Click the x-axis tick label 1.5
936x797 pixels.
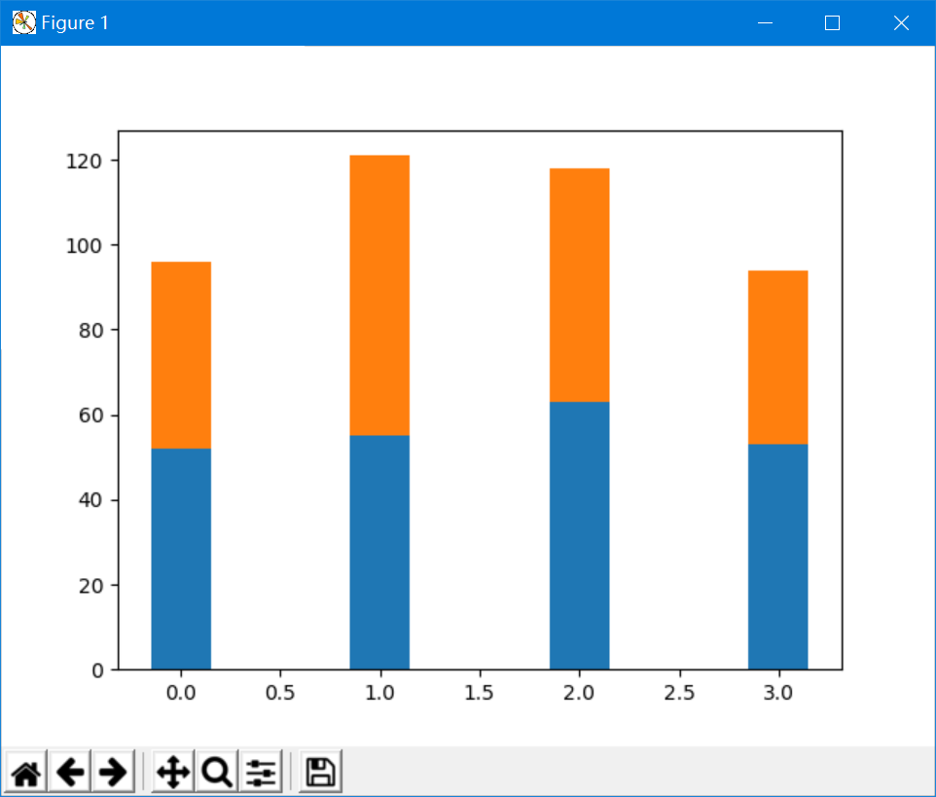coord(479,693)
